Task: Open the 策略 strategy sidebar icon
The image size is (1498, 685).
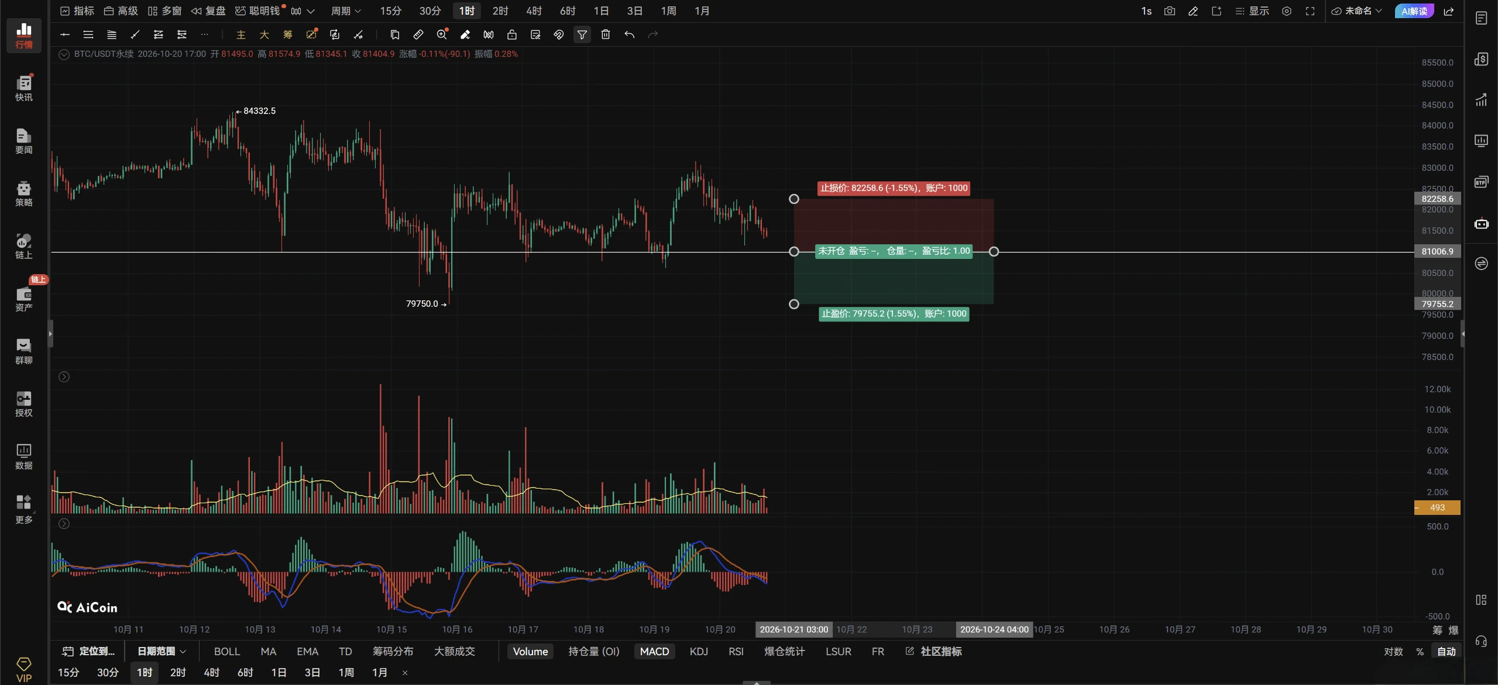Action: [24, 193]
